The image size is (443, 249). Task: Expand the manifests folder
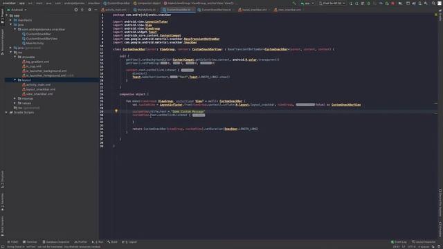(x=11, y=20)
